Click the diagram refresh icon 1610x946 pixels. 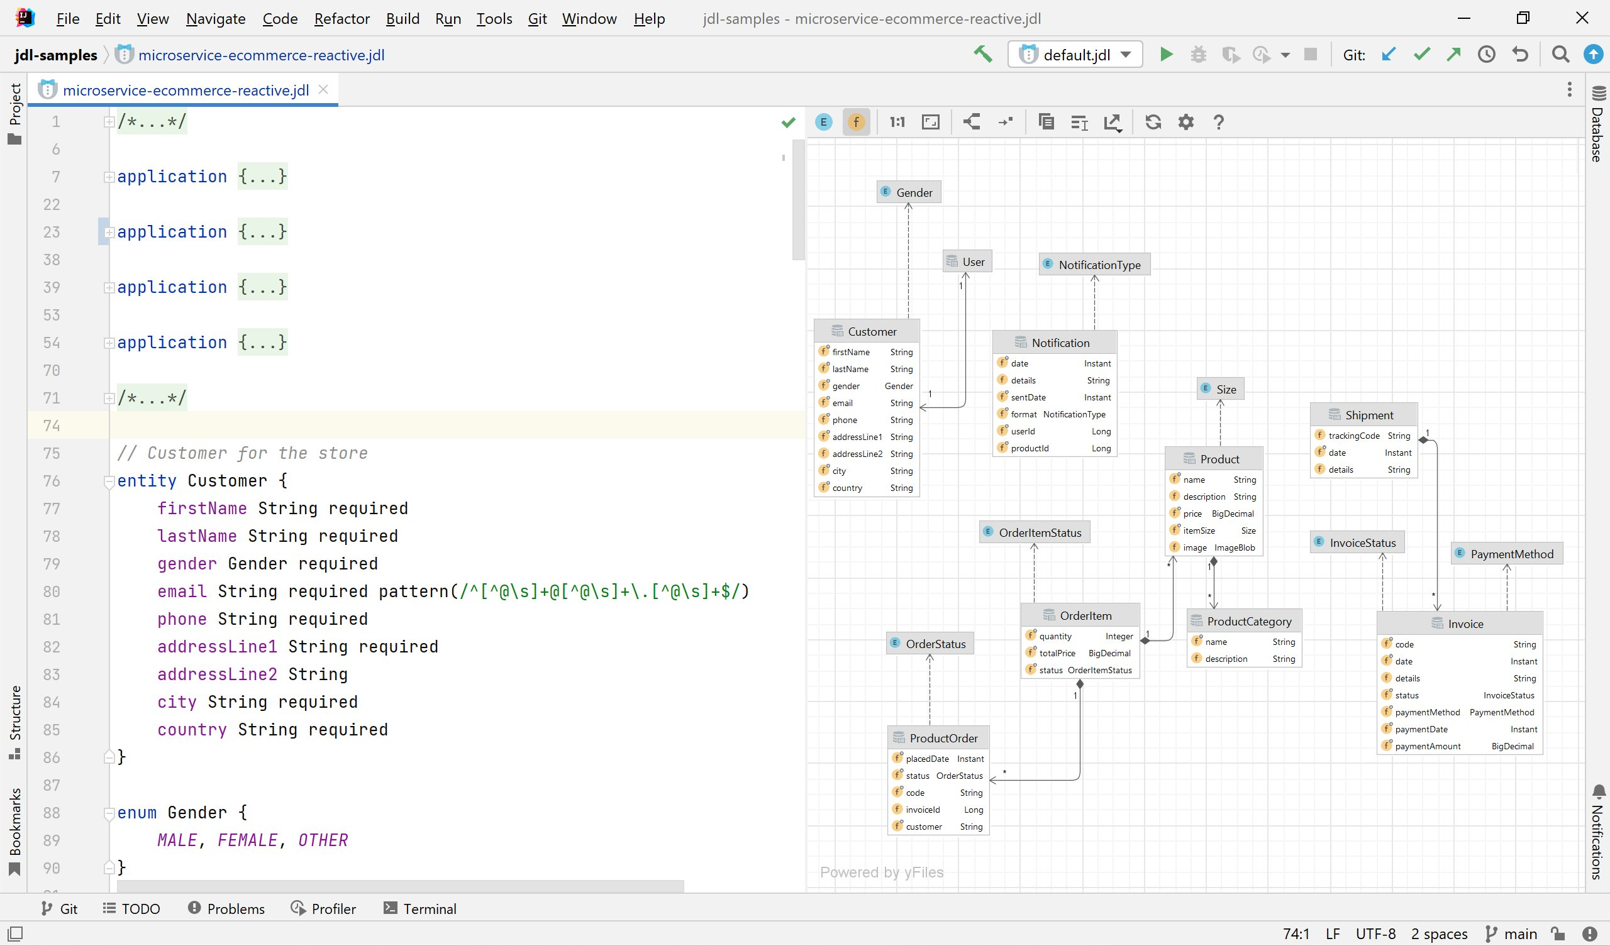coord(1153,122)
